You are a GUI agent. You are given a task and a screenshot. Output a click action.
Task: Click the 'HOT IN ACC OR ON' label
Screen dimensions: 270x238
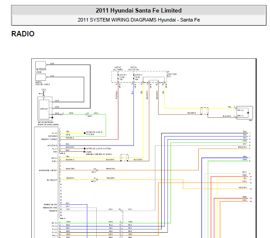[133, 68]
